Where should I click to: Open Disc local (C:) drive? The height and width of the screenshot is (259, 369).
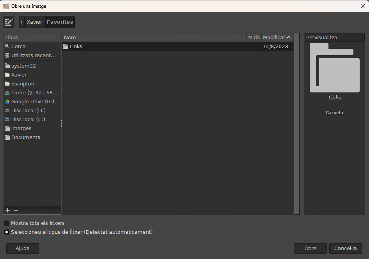coord(32,120)
